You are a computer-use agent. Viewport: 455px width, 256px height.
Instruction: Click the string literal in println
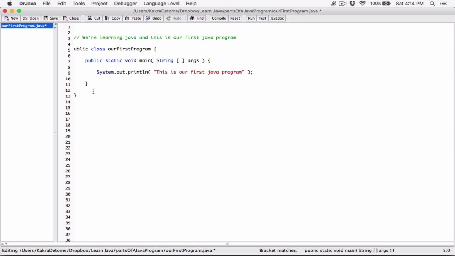(199, 72)
